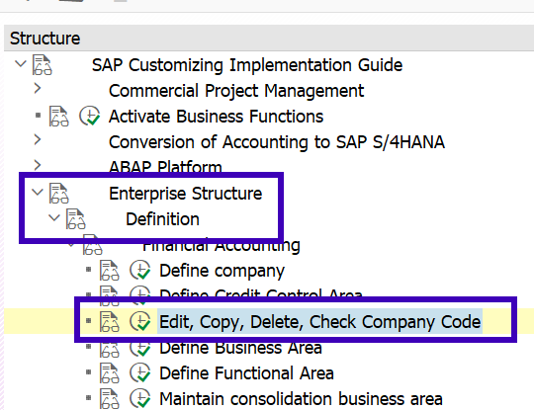The width and height of the screenshot is (534, 410).
Task: Open documentation icon for Maintain consolidation business area
Action: click(110, 398)
